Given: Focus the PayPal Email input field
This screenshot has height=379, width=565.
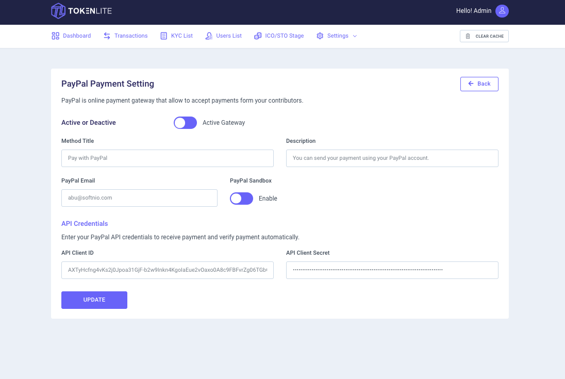Looking at the screenshot, I should click(139, 198).
